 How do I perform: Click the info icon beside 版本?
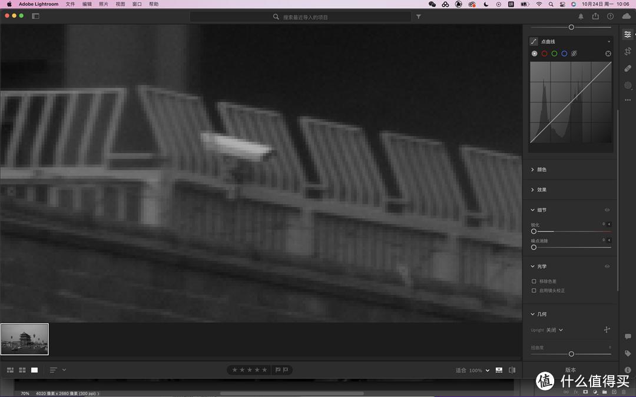coord(627,369)
